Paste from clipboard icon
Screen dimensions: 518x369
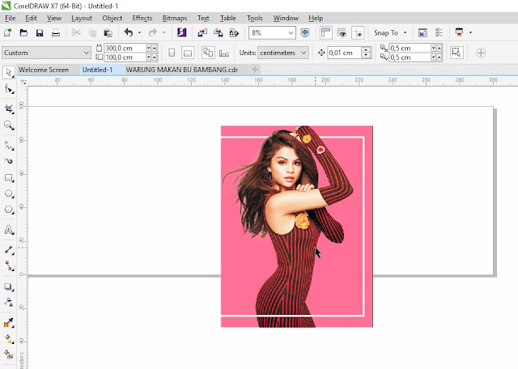pos(108,32)
